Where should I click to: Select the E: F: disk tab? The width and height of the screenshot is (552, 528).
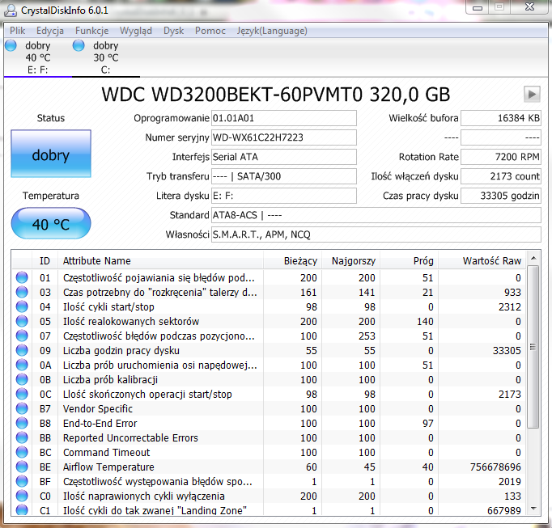pyautogui.click(x=38, y=57)
